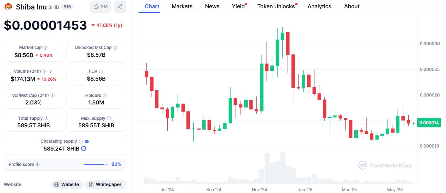
Task: Click the Market cap info icon
Action: (x=46, y=48)
